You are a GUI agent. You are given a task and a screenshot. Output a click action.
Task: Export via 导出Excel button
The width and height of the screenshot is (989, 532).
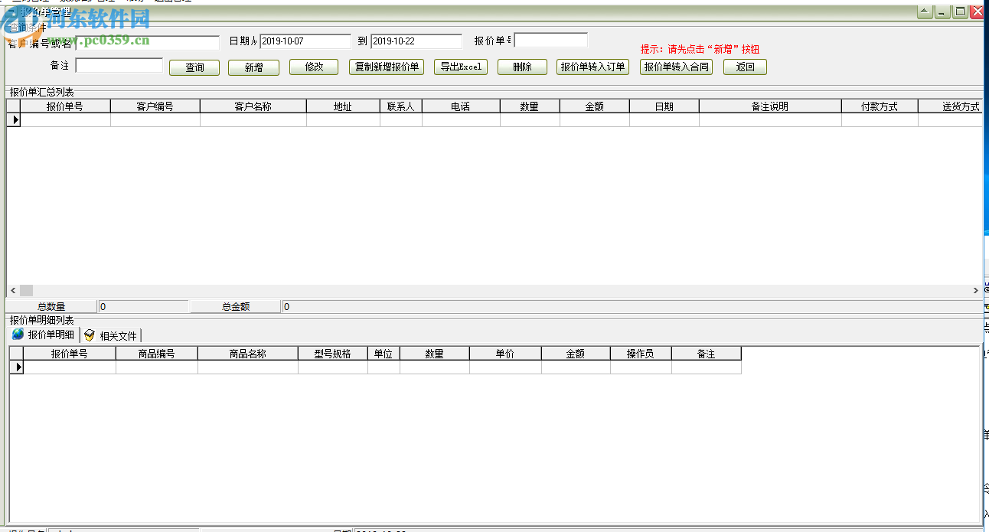click(461, 67)
